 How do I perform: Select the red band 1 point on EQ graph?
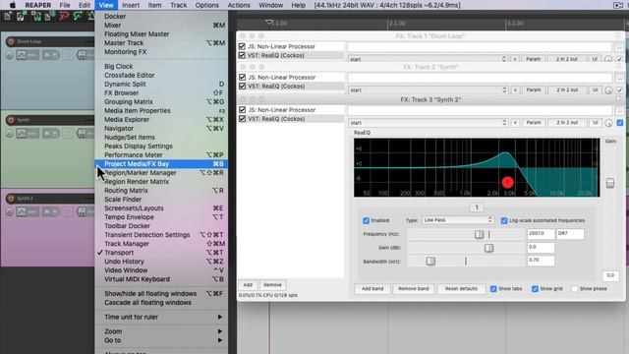click(x=507, y=182)
